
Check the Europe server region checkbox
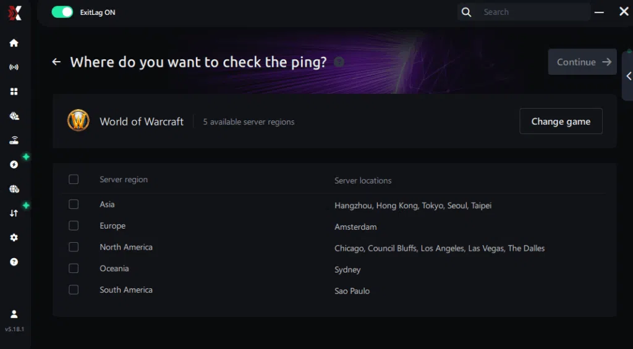(x=74, y=225)
